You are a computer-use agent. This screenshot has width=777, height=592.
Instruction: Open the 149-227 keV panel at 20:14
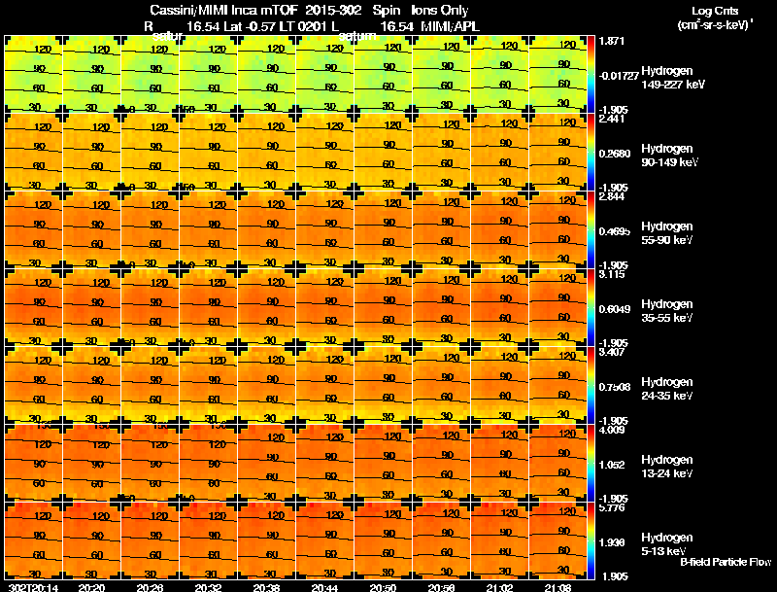click(33, 75)
